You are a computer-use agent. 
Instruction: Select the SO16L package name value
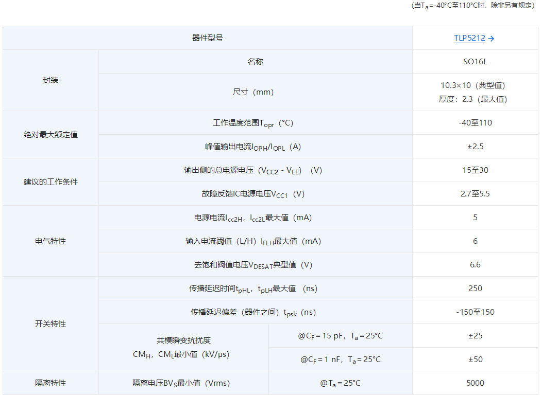[x=475, y=62]
